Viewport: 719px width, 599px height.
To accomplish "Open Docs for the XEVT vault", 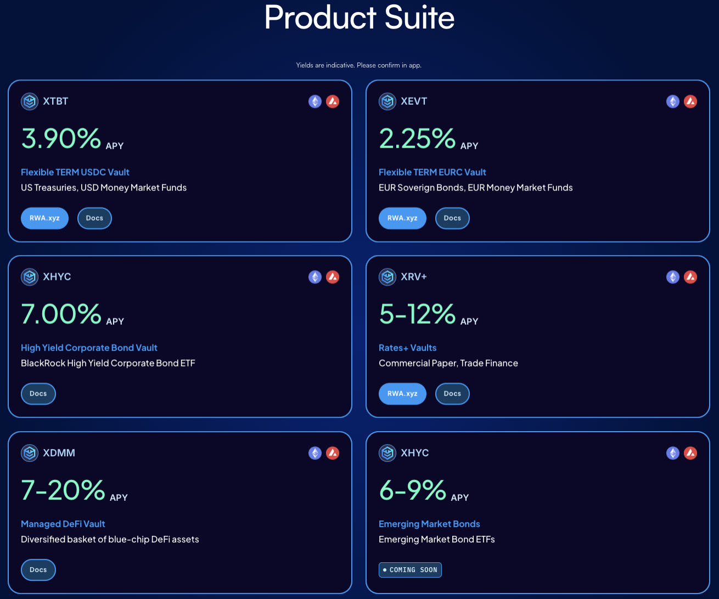I will point(452,218).
